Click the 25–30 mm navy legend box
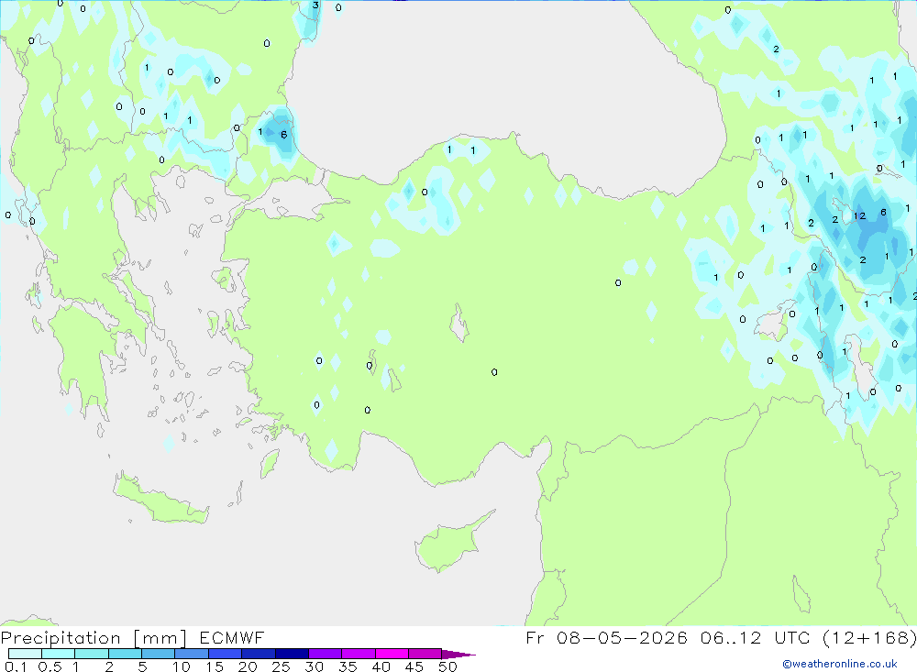 (292, 654)
